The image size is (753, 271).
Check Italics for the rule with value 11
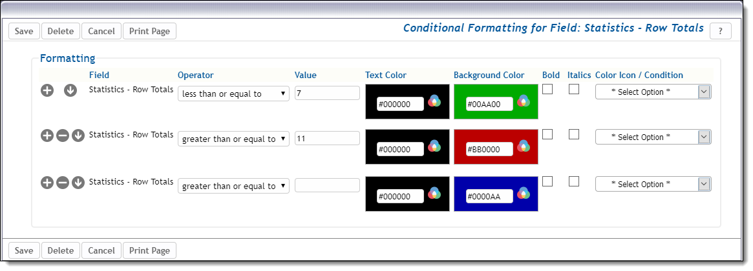(x=574, y=134)
